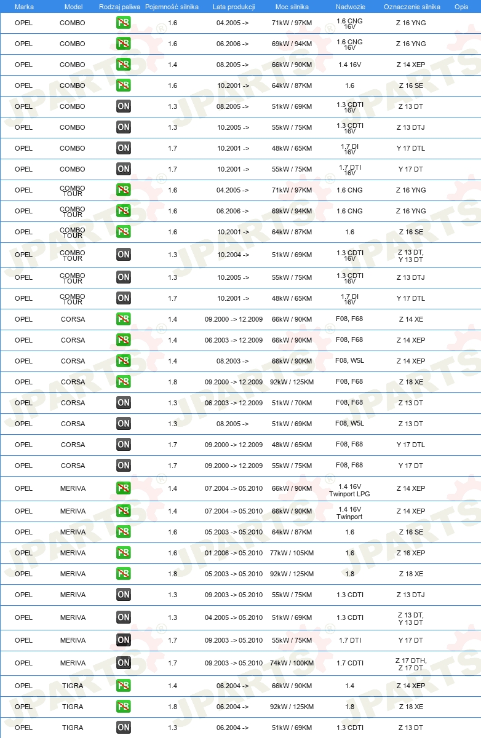The width and height of the screenshot is (481, 738).
Task: Click production years 06.2003 -> 12.2009 in CORSA 1.3 row
Action: pyautogui.click(x=234, y=403)
